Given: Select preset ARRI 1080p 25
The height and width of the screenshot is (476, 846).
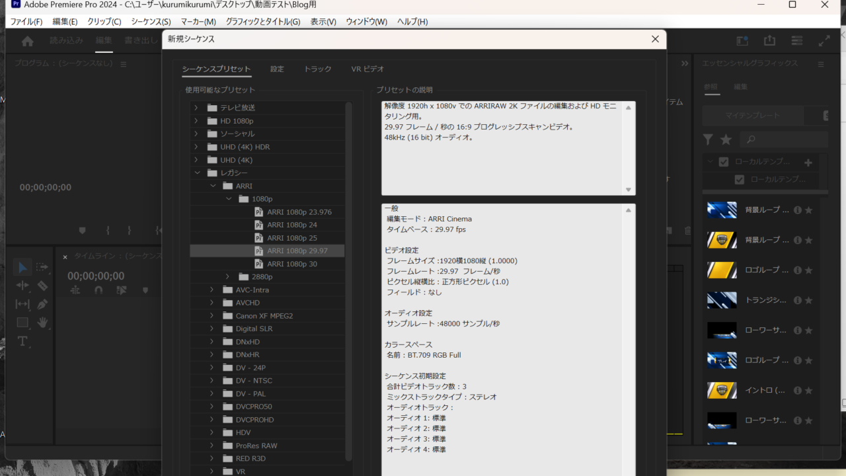Looking at the screenshot, I should coord(292,238).
